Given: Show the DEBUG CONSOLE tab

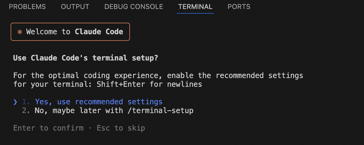Looking at the screenshot, I should 134,7.
